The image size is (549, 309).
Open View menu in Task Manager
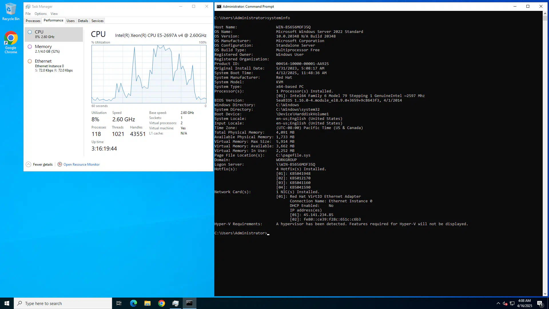click(x=54, y=14)
